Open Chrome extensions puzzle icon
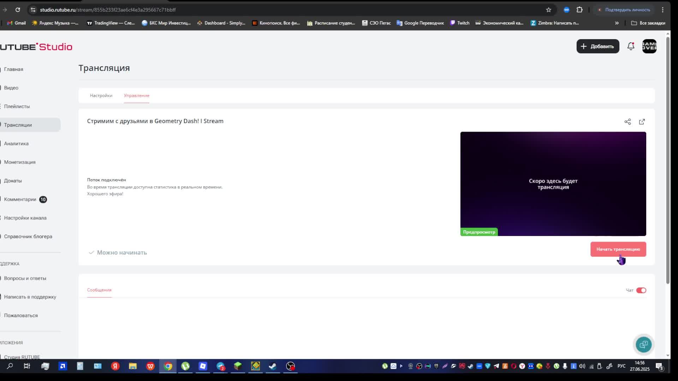This screenshot has height=381, width=678. 579,10
